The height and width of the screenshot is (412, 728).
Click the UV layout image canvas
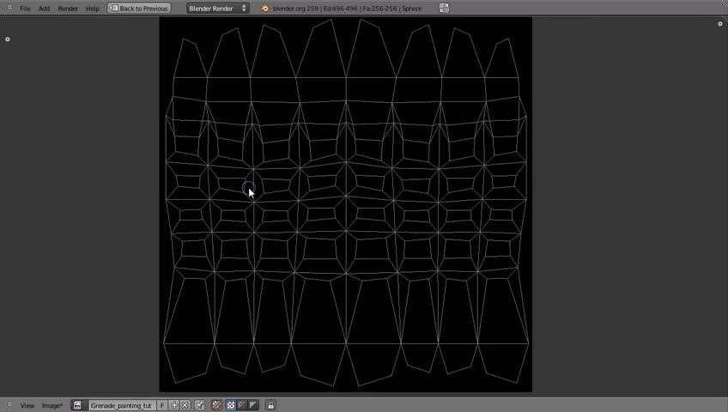click(346, 204)
